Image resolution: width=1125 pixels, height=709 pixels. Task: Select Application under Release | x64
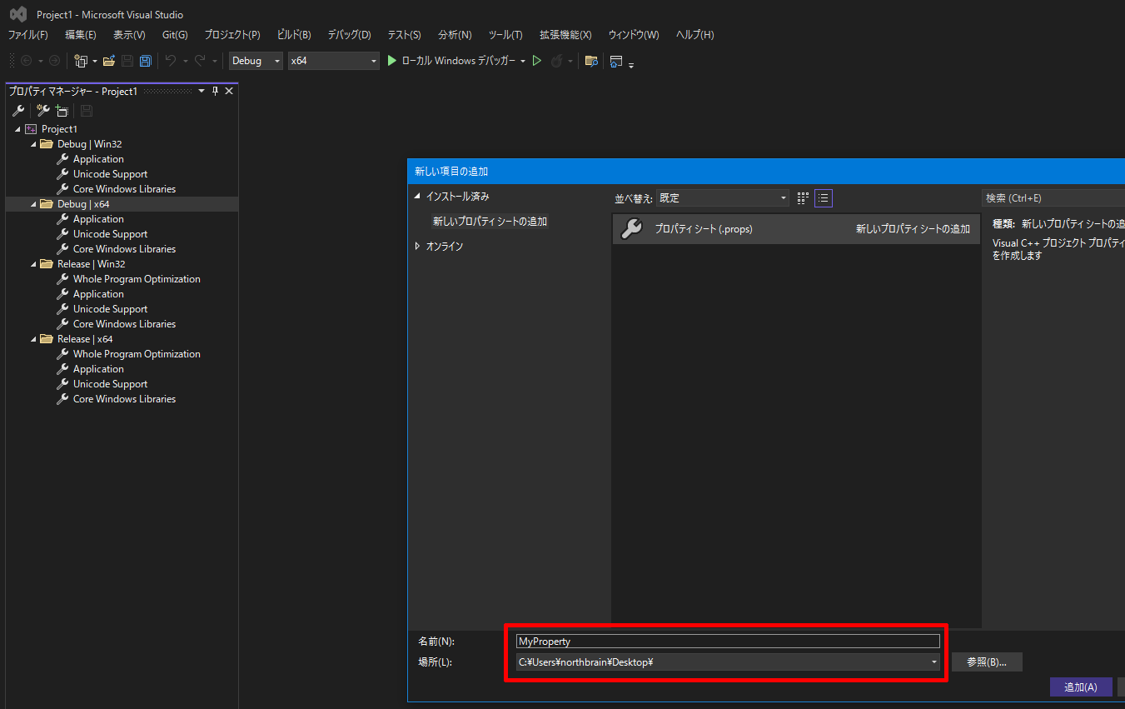98,369
